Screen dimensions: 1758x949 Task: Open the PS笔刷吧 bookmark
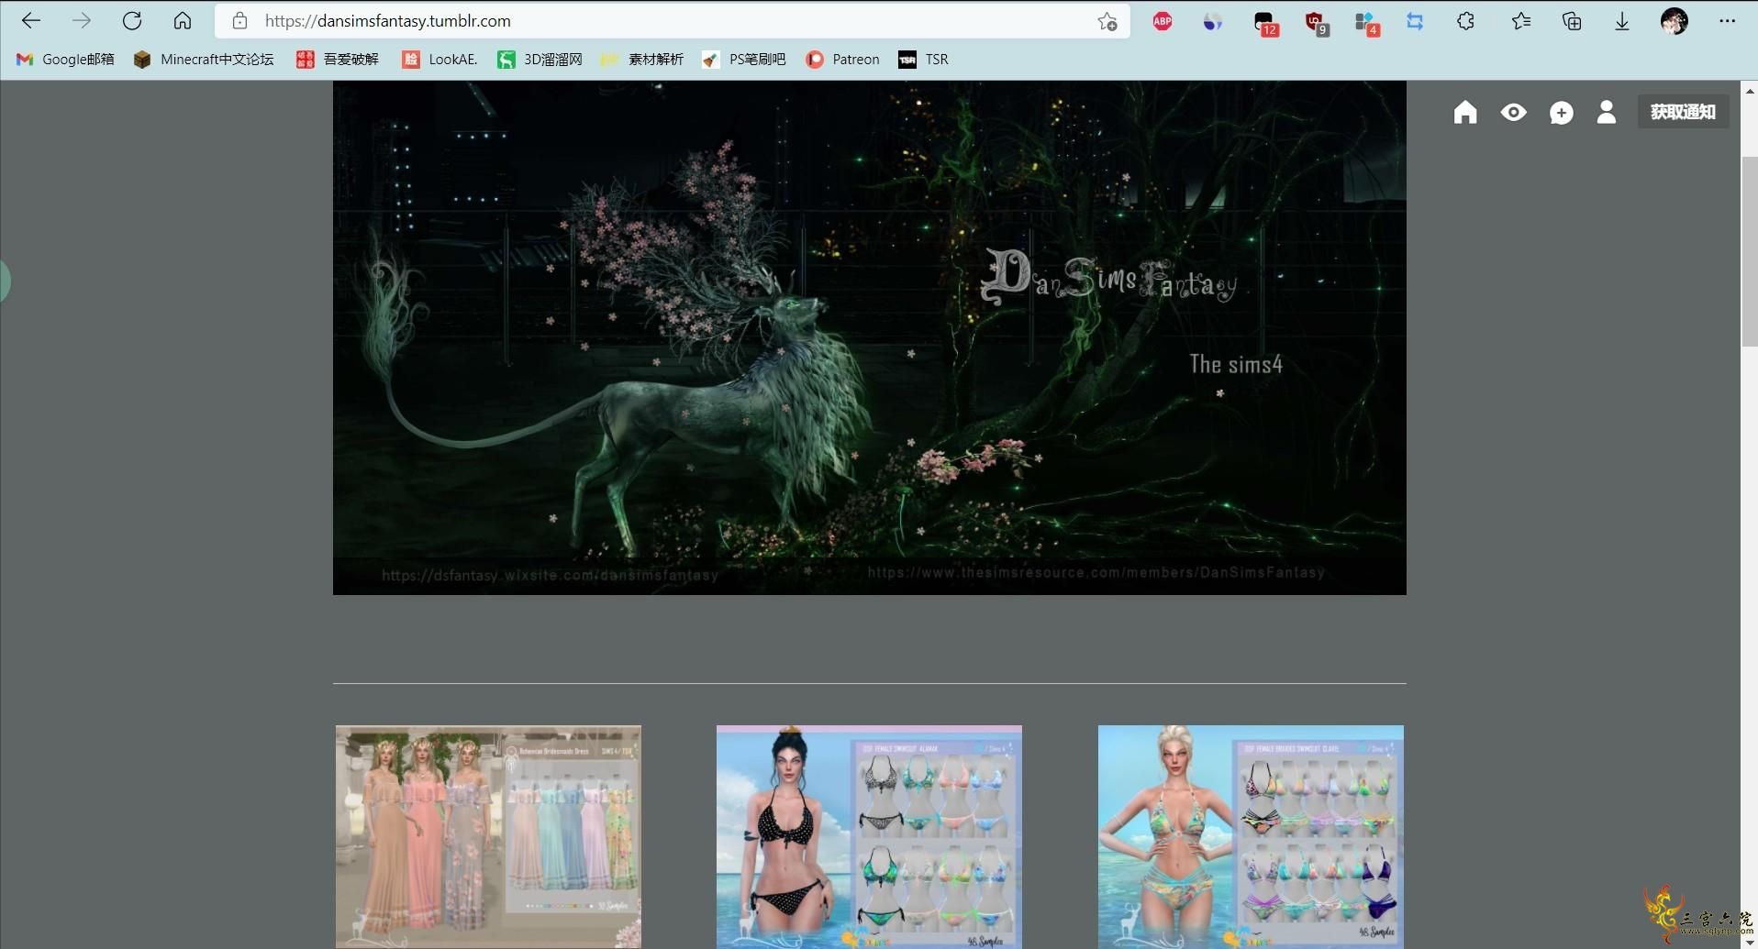point(744,60)
